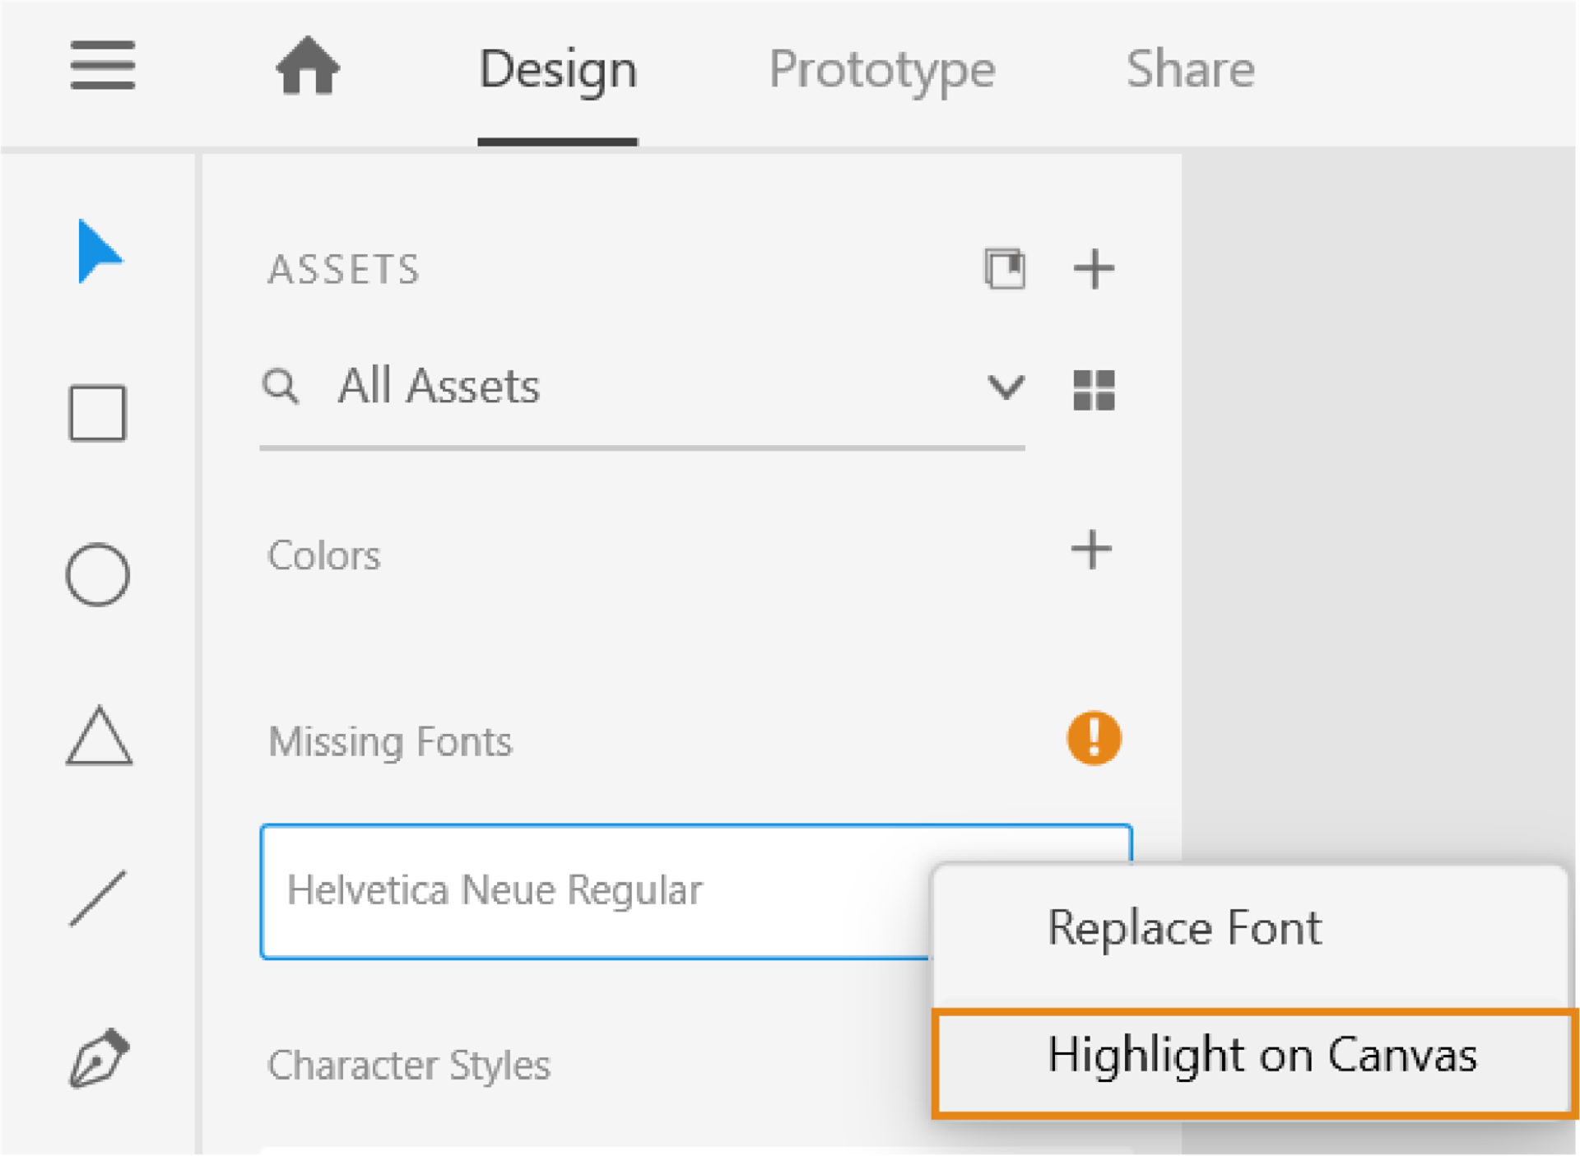The height and width of the screenshot is (1156, 1580).
Task: Select the Ellipse tool
Action: (x=96, y=573)
